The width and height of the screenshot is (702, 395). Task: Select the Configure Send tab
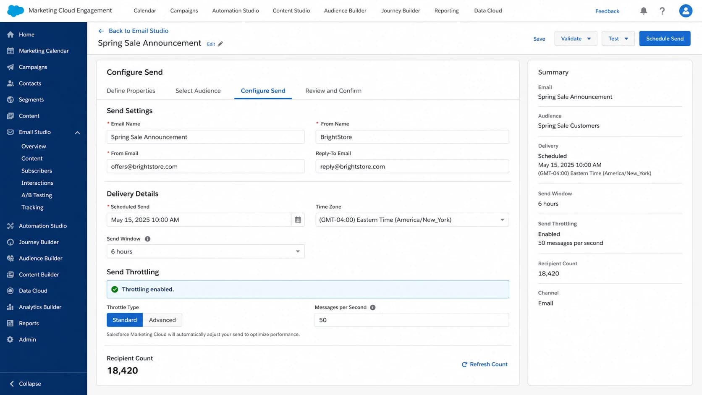coord(263,91)
